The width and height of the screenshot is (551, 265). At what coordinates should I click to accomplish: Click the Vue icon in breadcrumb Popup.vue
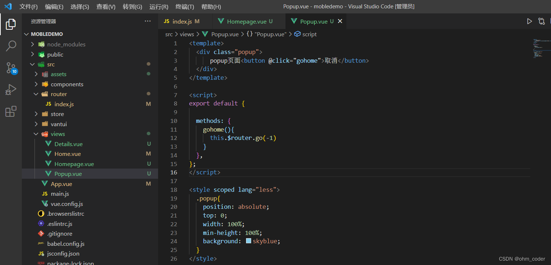205,34
